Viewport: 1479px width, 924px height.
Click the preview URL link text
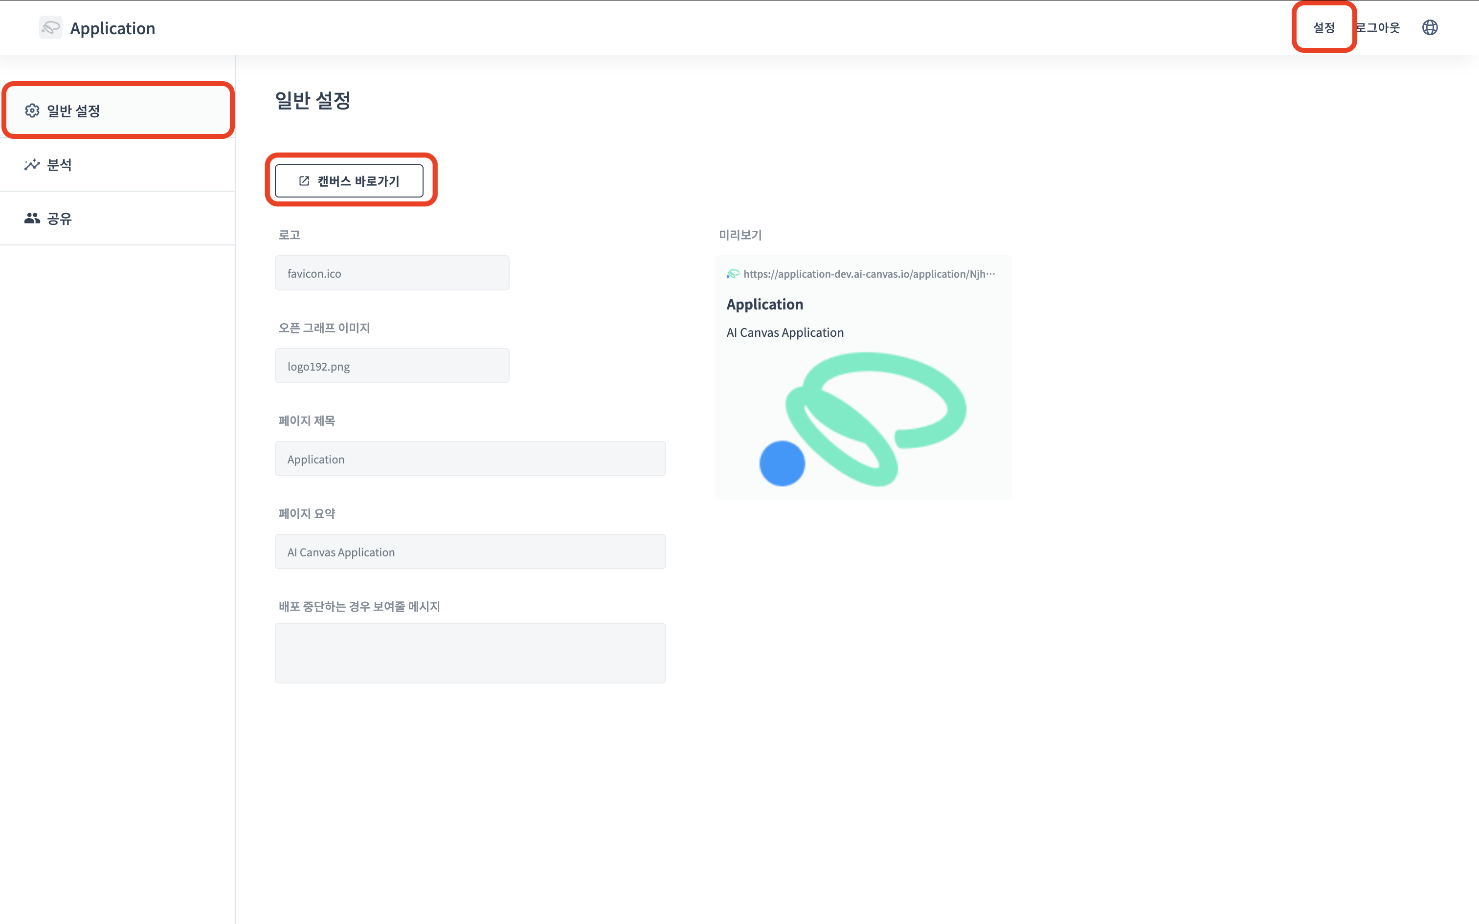click(x=869, y=274)
